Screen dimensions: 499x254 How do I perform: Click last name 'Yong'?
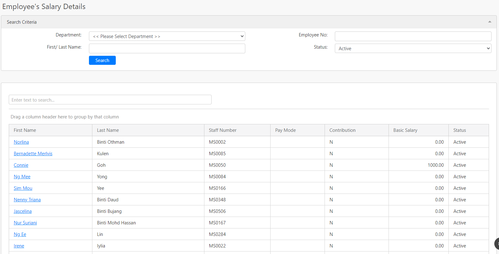[x=102, y=176]
